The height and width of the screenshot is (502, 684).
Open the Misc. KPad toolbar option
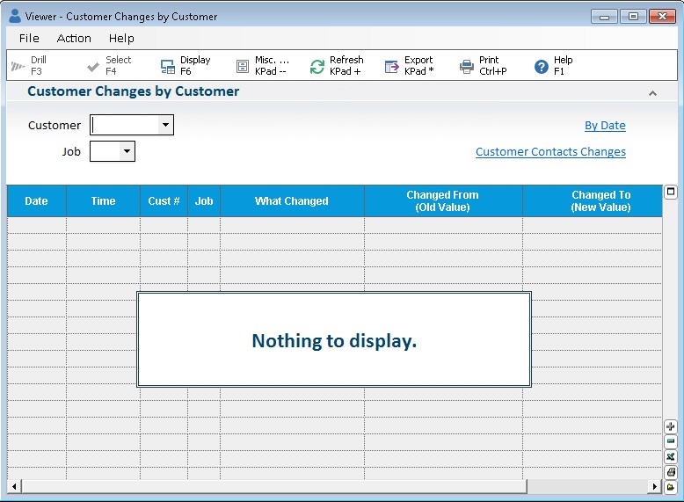coord(243,67)
